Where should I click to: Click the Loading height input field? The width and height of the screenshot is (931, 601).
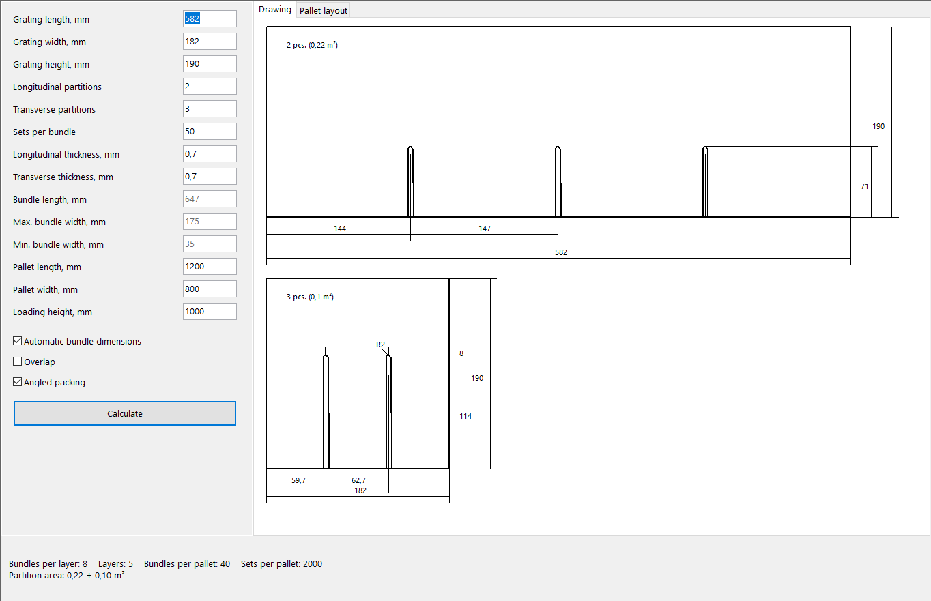pos(210,312)
